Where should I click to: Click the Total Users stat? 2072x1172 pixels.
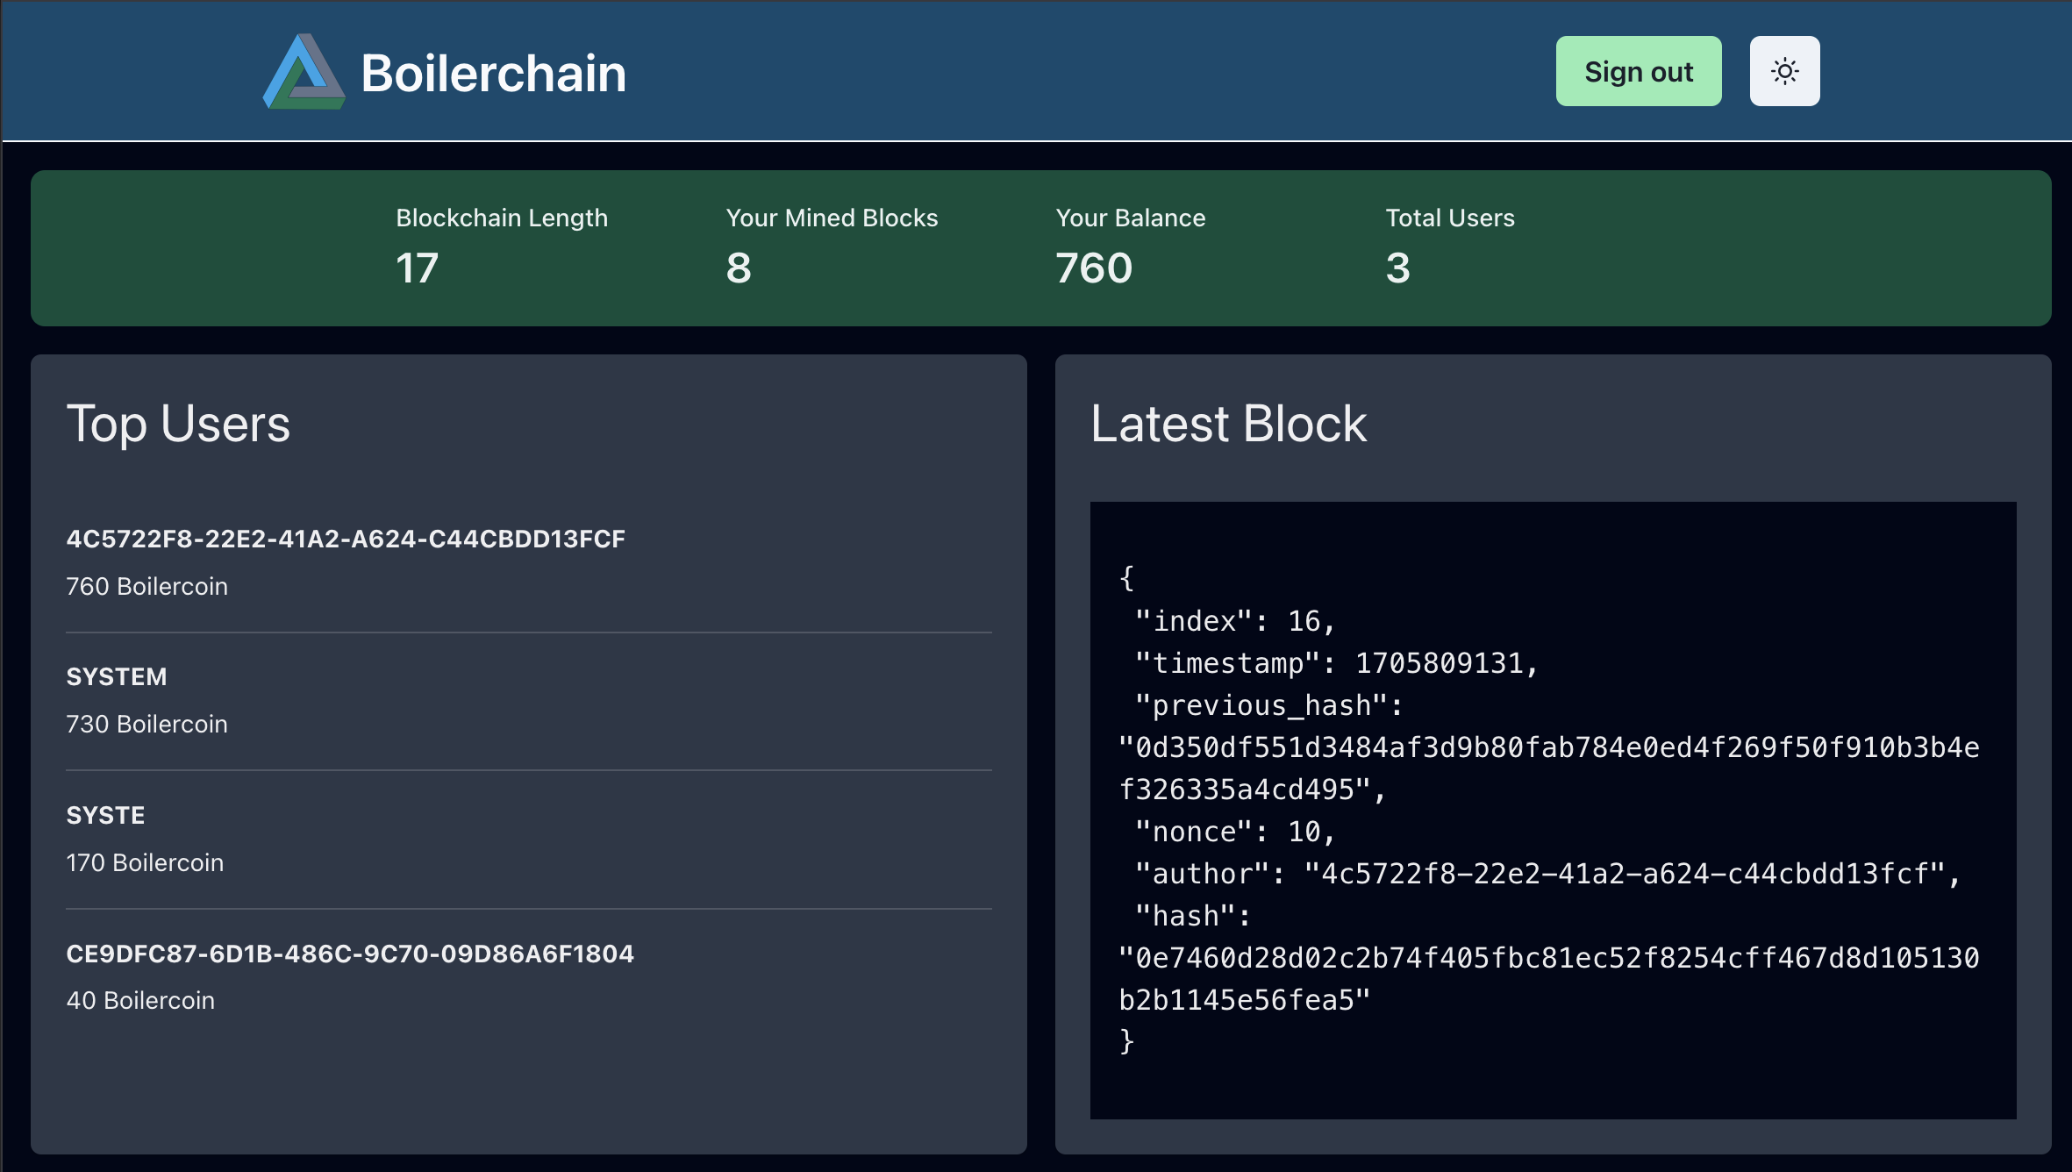click(x=1449, y=218)
